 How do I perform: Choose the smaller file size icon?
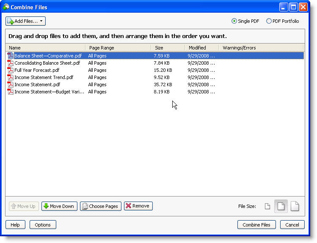pos(267,206)
